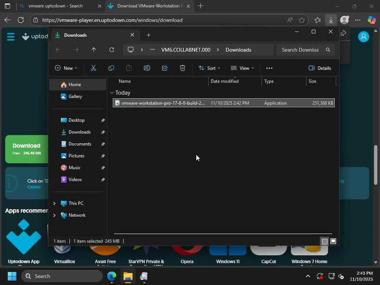Click the taskbar Search box
Image resolution: width=380 pixels, height=285 pixels.
click(62, 276)
